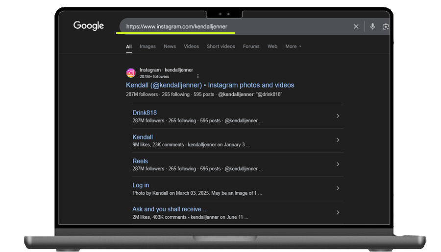Switch to the Forums tab

coord(251,46)
